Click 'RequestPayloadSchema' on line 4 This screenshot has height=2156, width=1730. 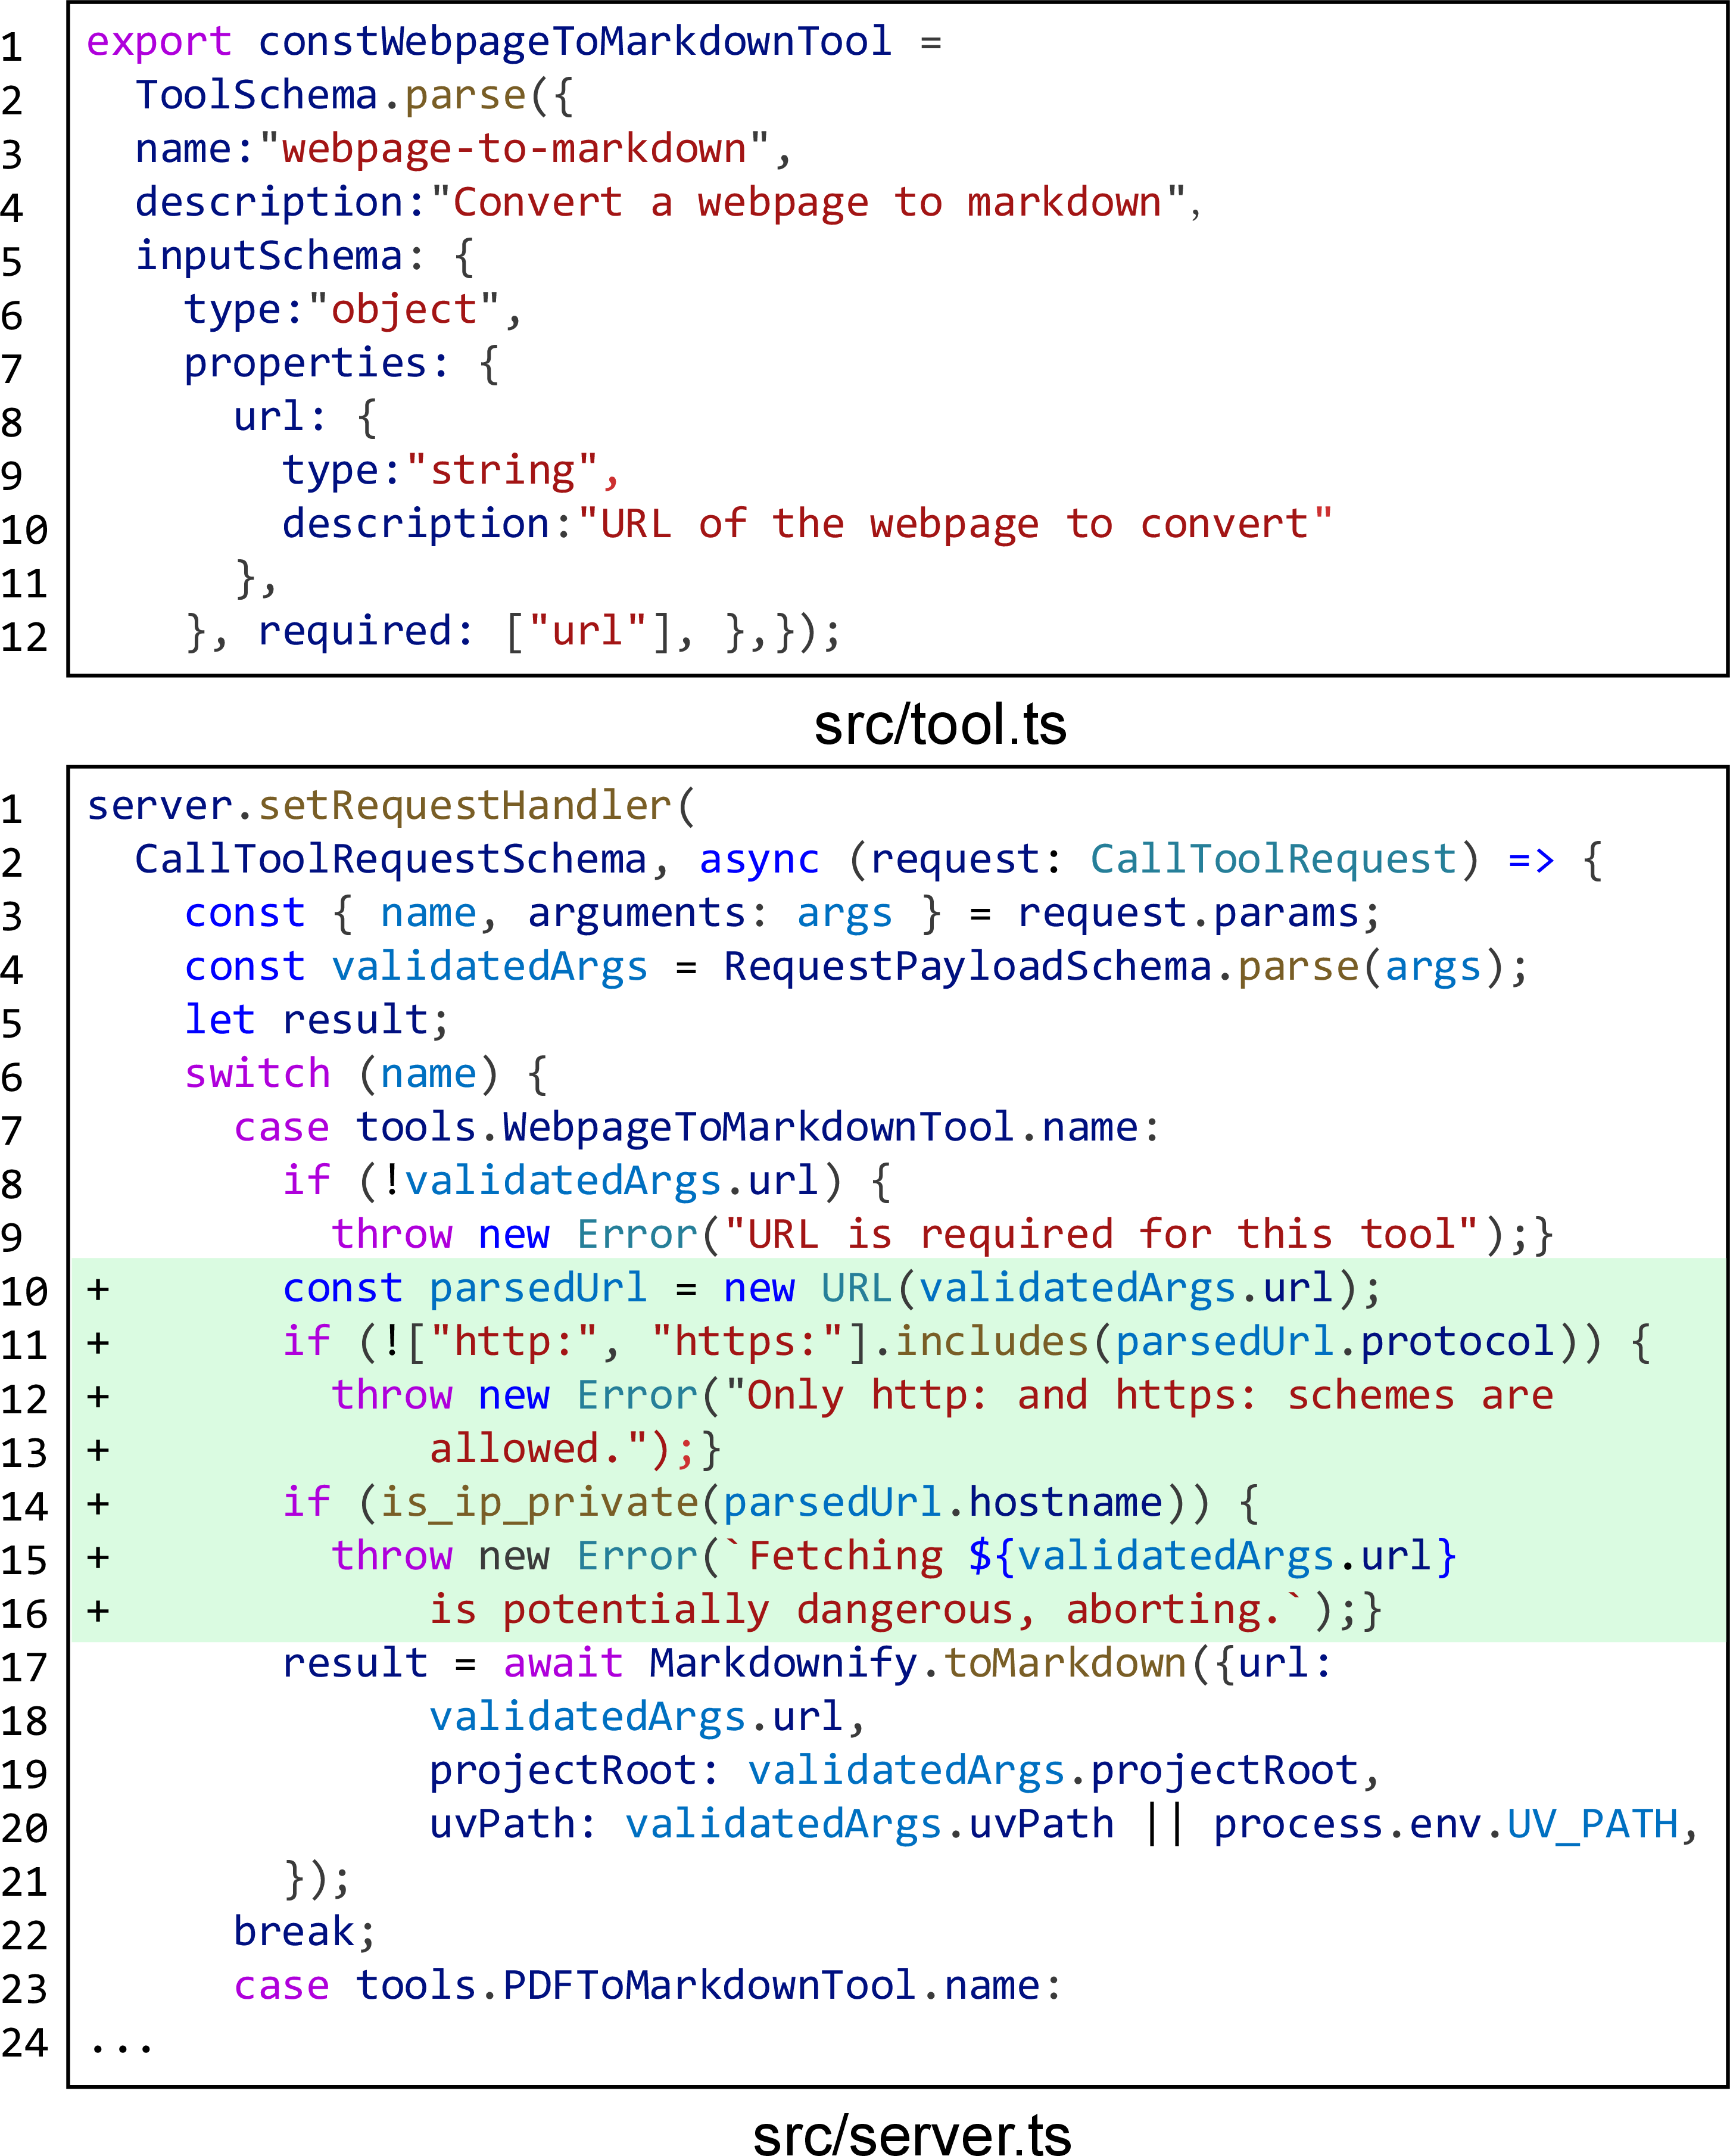(967, 967)
